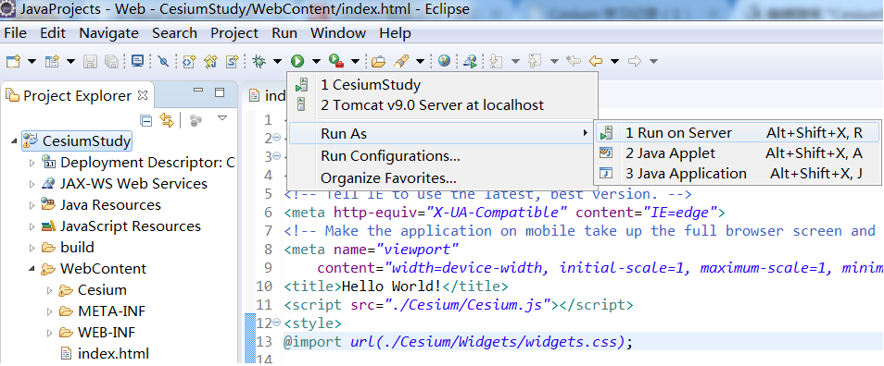884x366 pixels.
Task: Click sparkle wizard icon between two star icons
Action: click(x=211, y=61)
